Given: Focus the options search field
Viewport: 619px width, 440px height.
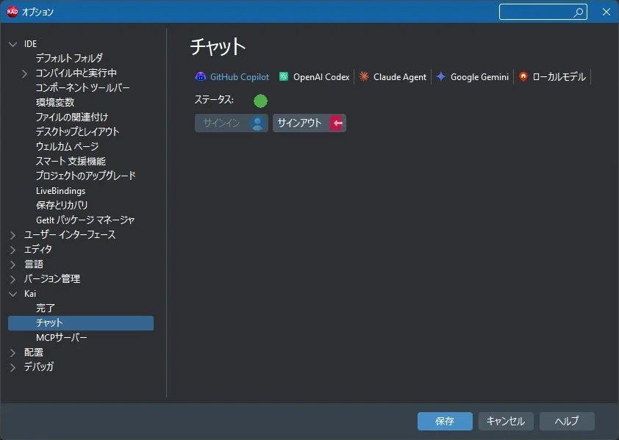Looking at the screenshot, I should pyautogui.click(x=543, y=12).
